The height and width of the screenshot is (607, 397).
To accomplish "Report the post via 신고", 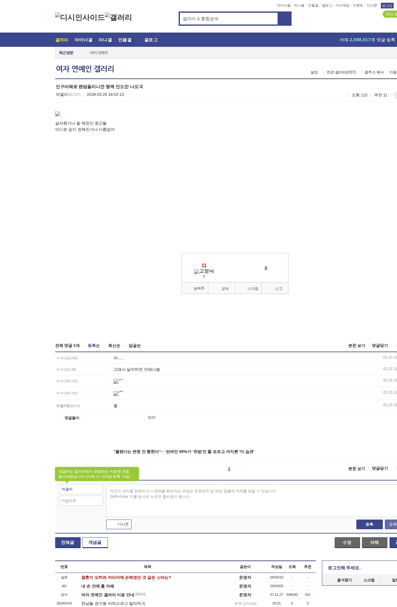I will point(275,288).
